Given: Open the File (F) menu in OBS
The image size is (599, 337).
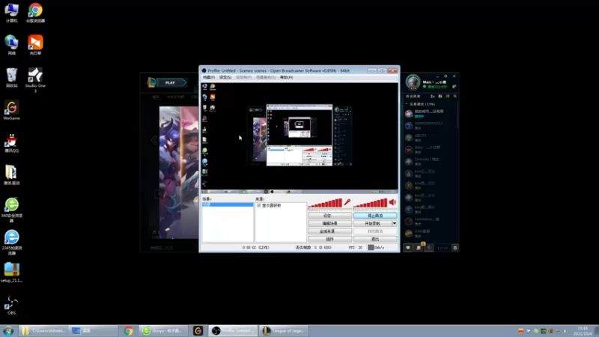Looking at the screenshot, I should pyautogui.click(x=209, y=77).
